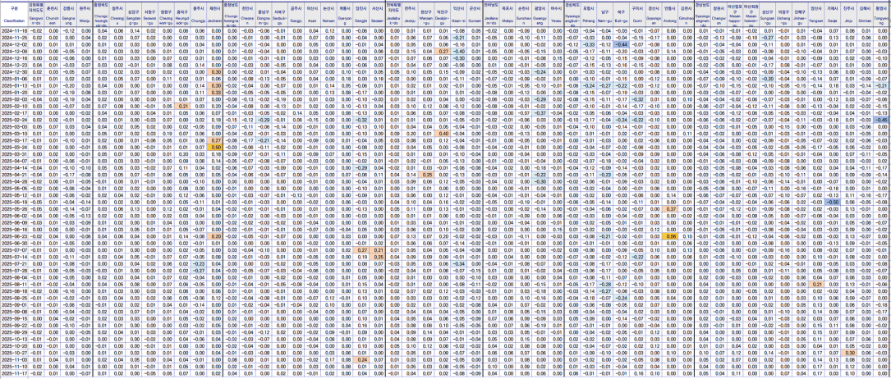891x379 pixels.
Task: Select the 2024-12-30 date row label
Action: click(x=14, y=71)
